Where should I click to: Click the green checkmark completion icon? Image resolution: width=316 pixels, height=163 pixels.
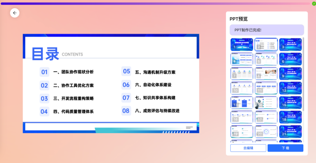coord(314,4)
